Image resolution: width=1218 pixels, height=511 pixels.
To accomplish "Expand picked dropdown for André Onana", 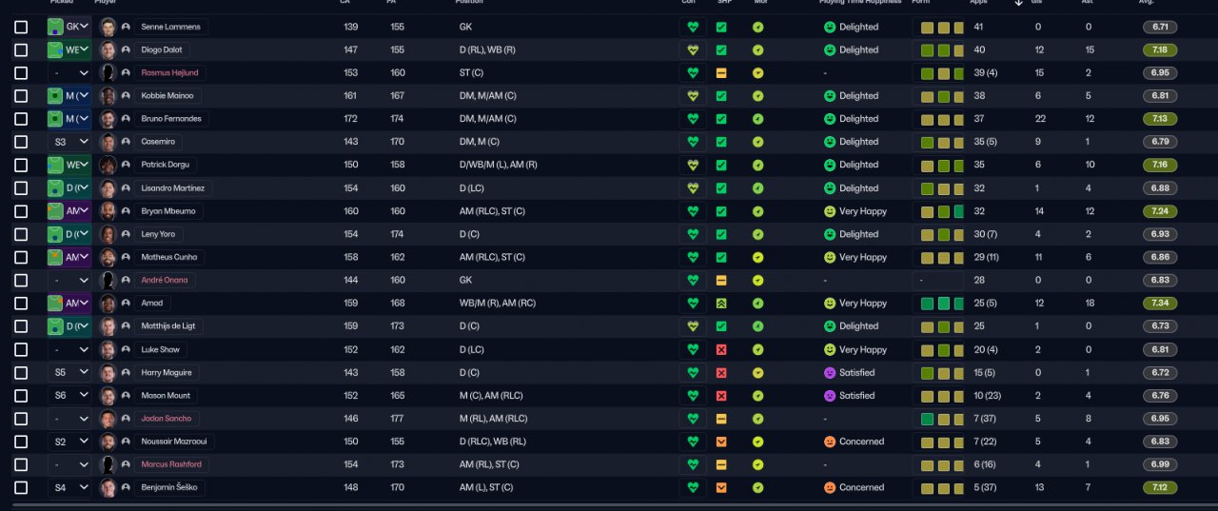I will (69, 280).
